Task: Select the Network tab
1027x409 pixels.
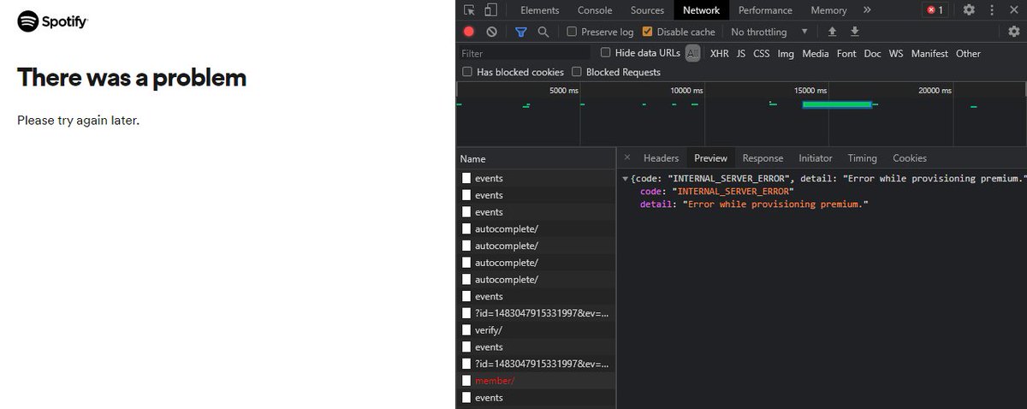Action: 701,10
